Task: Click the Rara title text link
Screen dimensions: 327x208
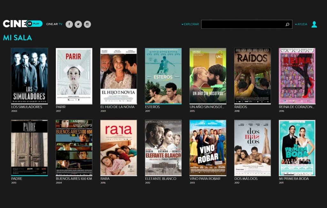Action: tap(105, 179)
